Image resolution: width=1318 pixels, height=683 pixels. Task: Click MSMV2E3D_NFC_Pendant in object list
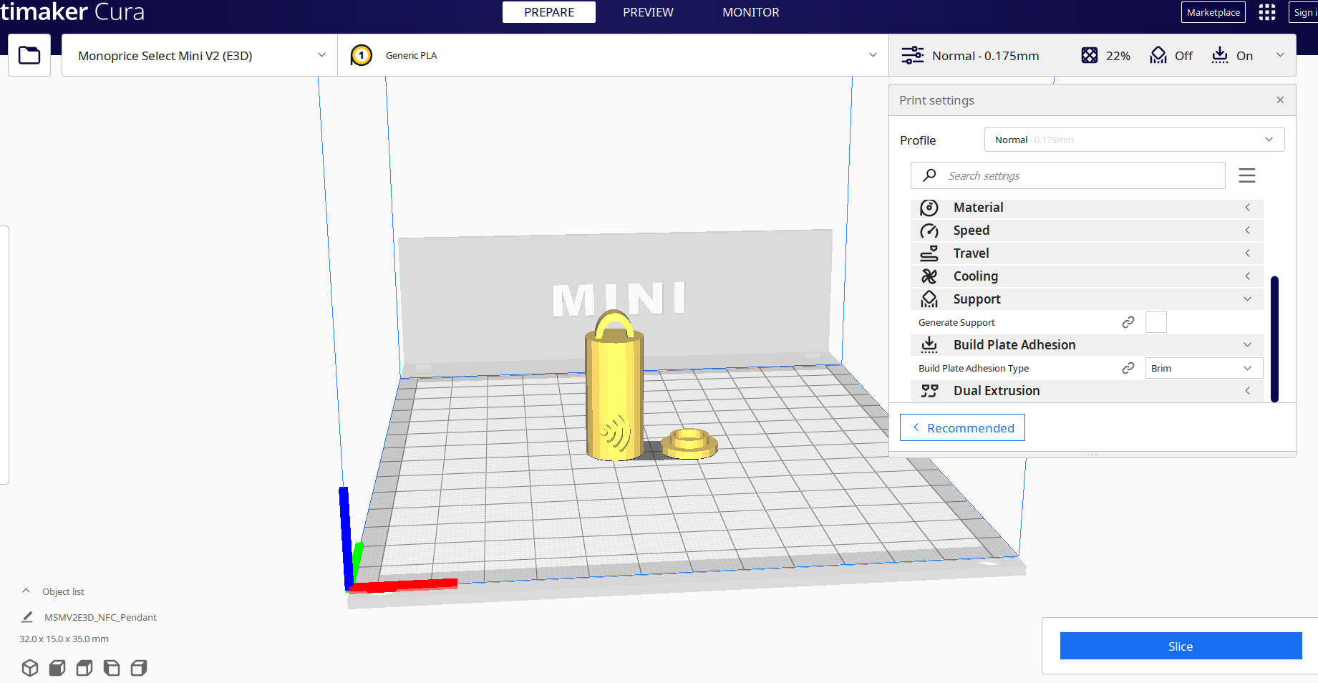click(x=100, y=617)
